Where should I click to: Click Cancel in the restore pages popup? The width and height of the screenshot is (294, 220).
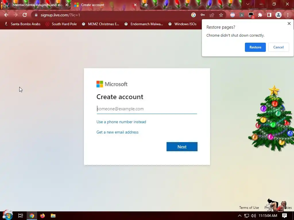[278, 47]
